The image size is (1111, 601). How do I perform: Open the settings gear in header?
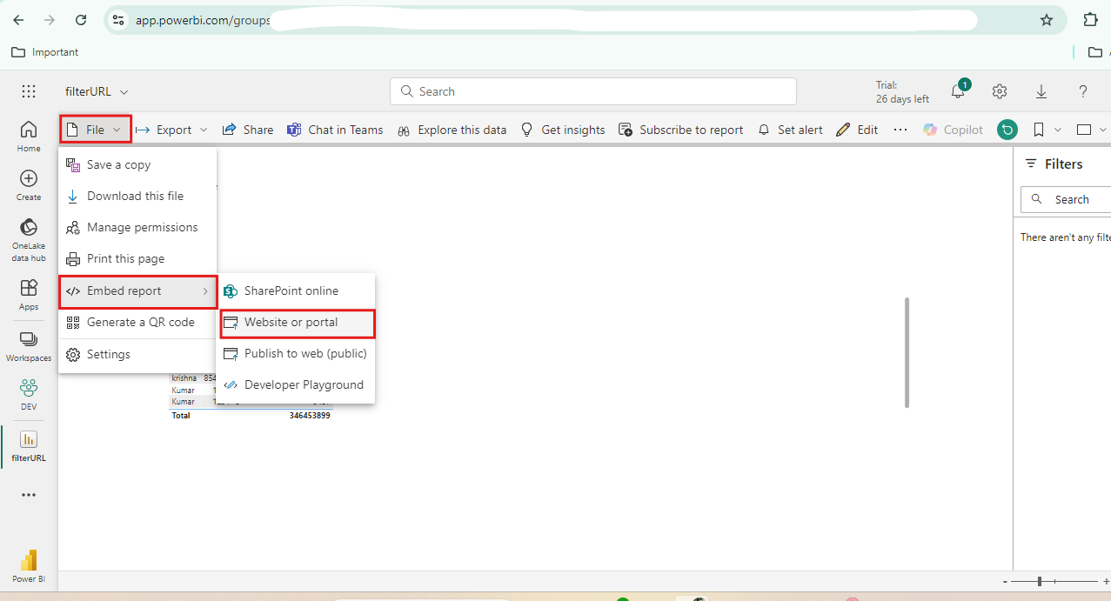coord(1000,91)
